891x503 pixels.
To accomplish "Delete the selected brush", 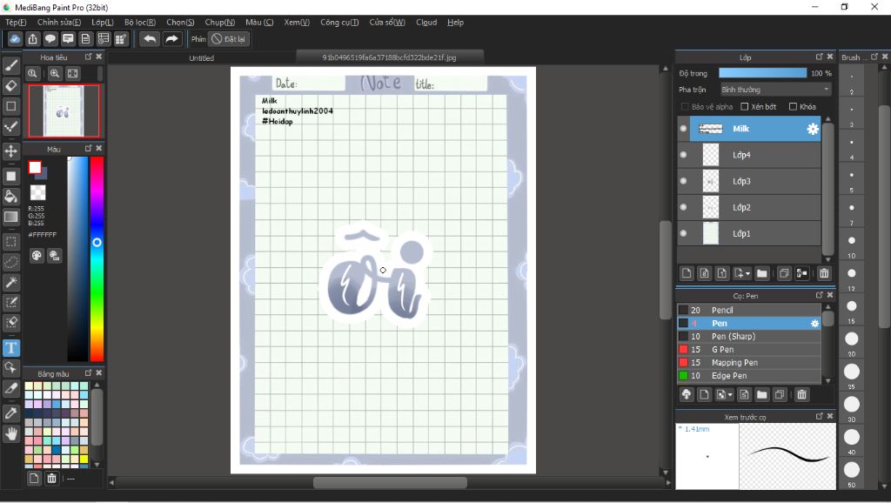I will click(801, 394).
